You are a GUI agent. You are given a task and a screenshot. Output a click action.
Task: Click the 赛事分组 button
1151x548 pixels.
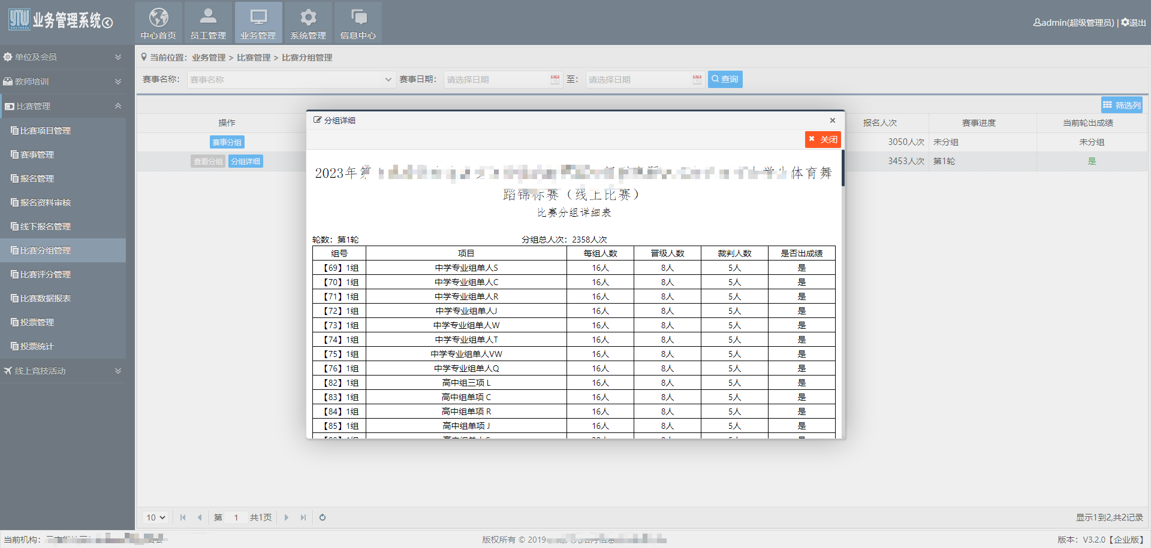click(227, 142)
